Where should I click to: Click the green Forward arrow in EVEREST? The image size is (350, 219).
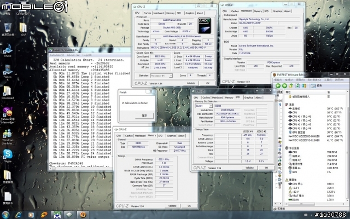tap(284, 86)
